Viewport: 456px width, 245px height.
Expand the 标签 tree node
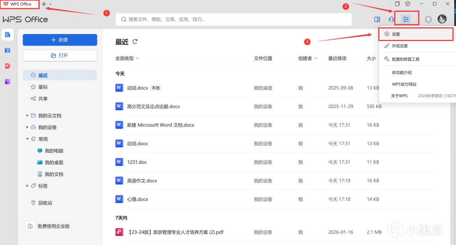[x=28, y=186]
